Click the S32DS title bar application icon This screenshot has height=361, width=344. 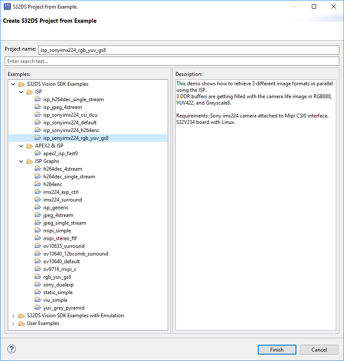pos(7,7)
